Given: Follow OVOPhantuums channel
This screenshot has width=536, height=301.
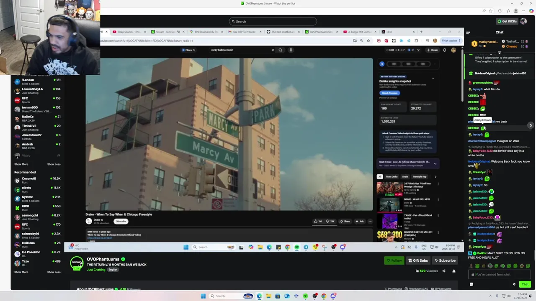Looking at the screenshot, I should [x=394, y=260].
